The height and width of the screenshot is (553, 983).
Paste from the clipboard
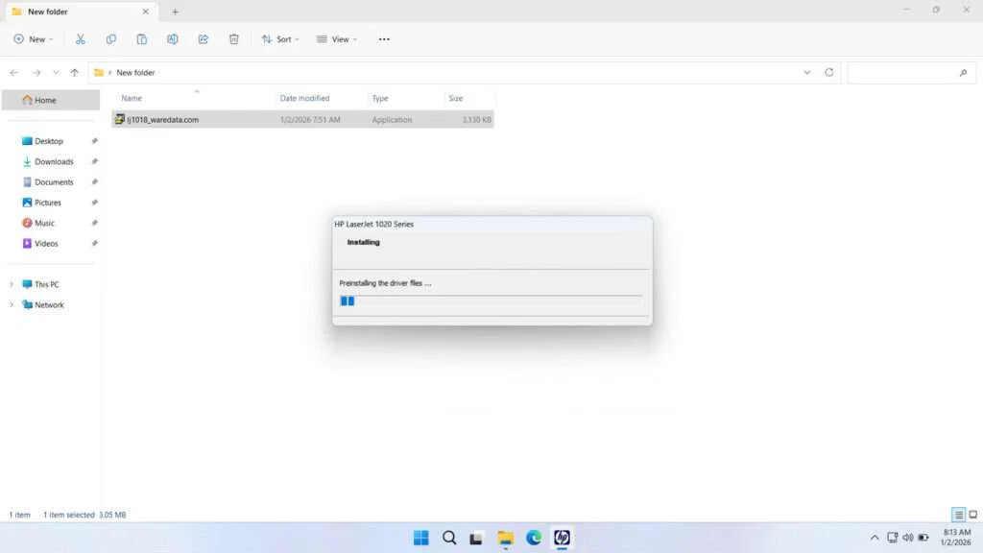(x=141, y=38)
